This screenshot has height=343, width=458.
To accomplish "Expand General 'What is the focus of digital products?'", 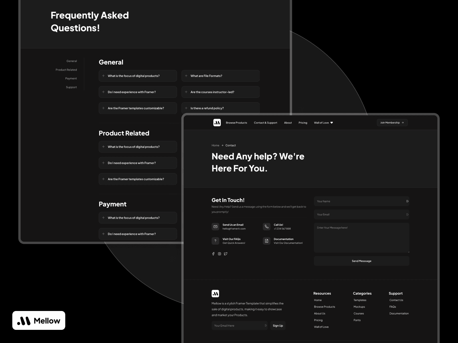I will pyautogui.click(x=138, y=76).
